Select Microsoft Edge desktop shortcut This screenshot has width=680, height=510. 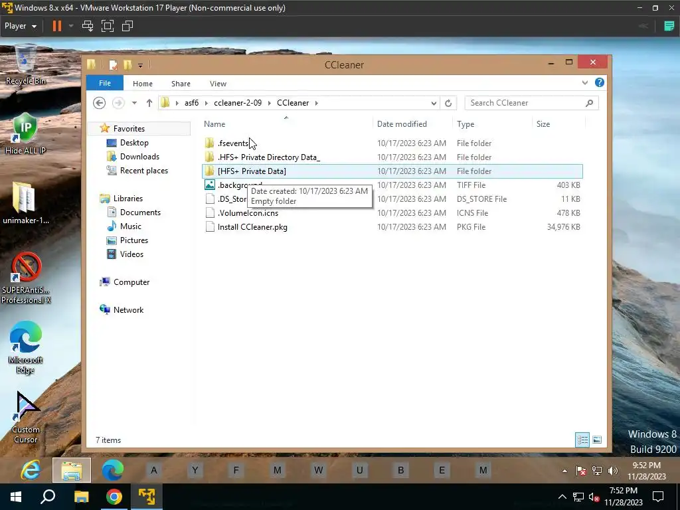[26, 348]
